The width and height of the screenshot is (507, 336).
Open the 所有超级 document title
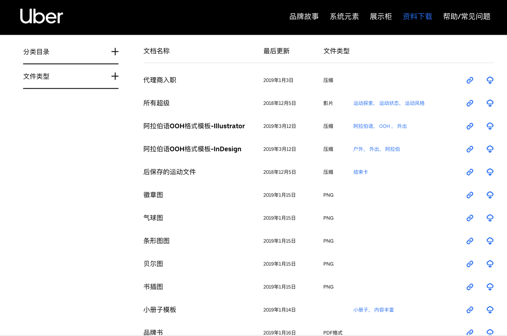tap(156, 103)
